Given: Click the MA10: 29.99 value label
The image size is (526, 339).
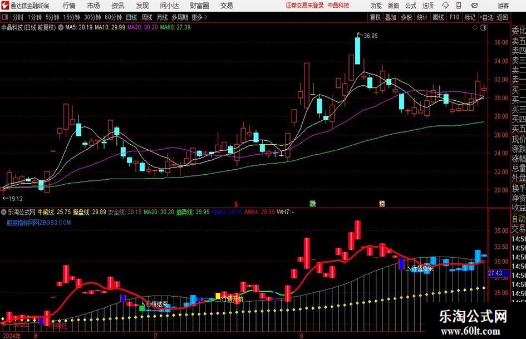Looking at the screenshot, I should [110, 27].
